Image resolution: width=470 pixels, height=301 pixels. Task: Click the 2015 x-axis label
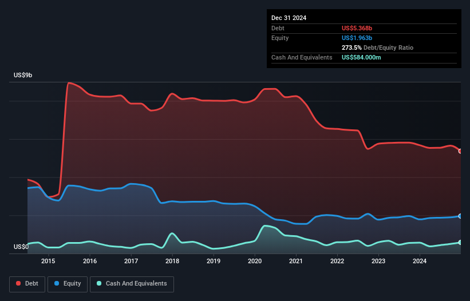[48, 261]
